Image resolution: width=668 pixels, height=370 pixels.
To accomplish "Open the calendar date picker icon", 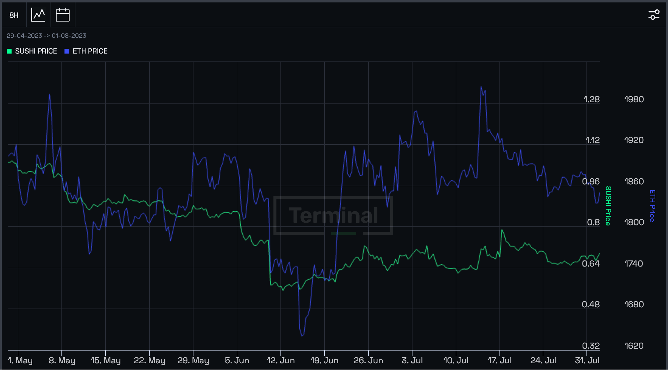I will (63, 15).
